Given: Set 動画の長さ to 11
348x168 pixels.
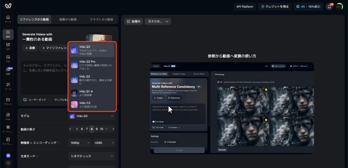Looking at the screenshot, I should (106, 129).
